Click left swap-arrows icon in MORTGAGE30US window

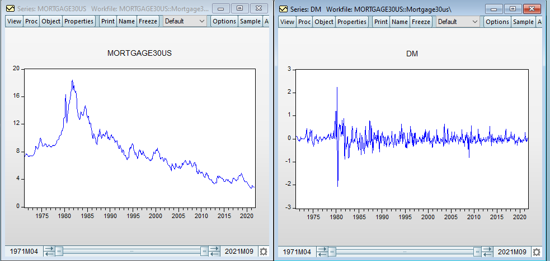pyautogui.click(x=50, y=251)
